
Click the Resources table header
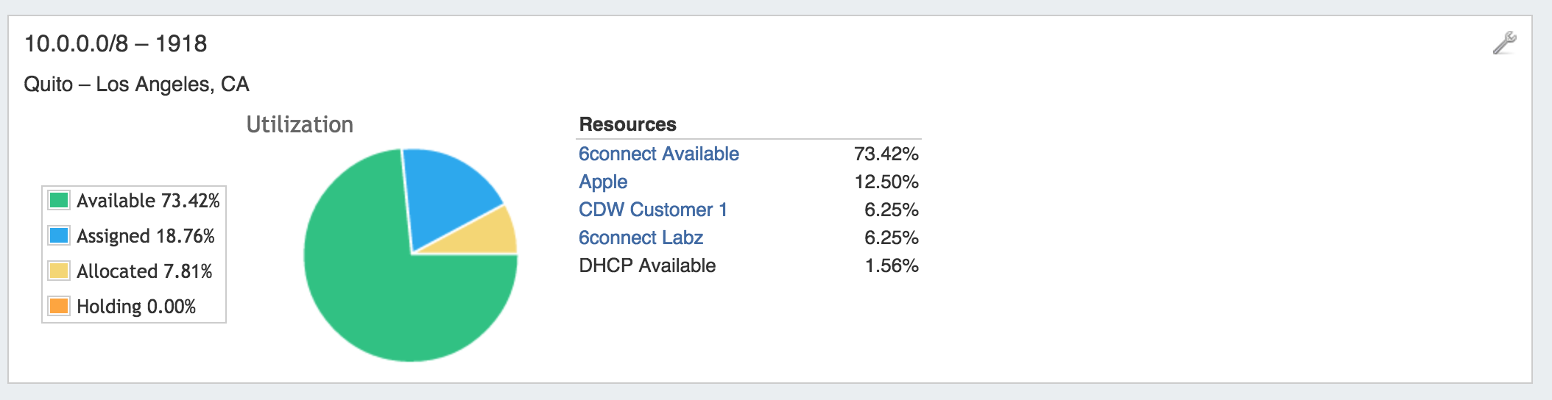[x=627, y=124]
